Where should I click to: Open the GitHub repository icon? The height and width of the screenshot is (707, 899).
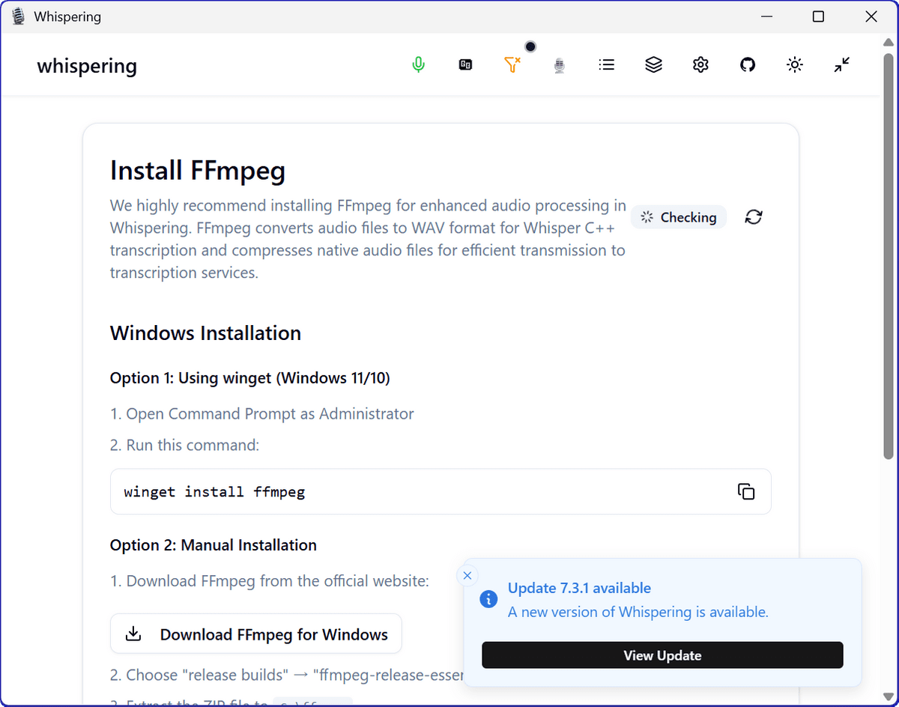(x=748, y=65)
